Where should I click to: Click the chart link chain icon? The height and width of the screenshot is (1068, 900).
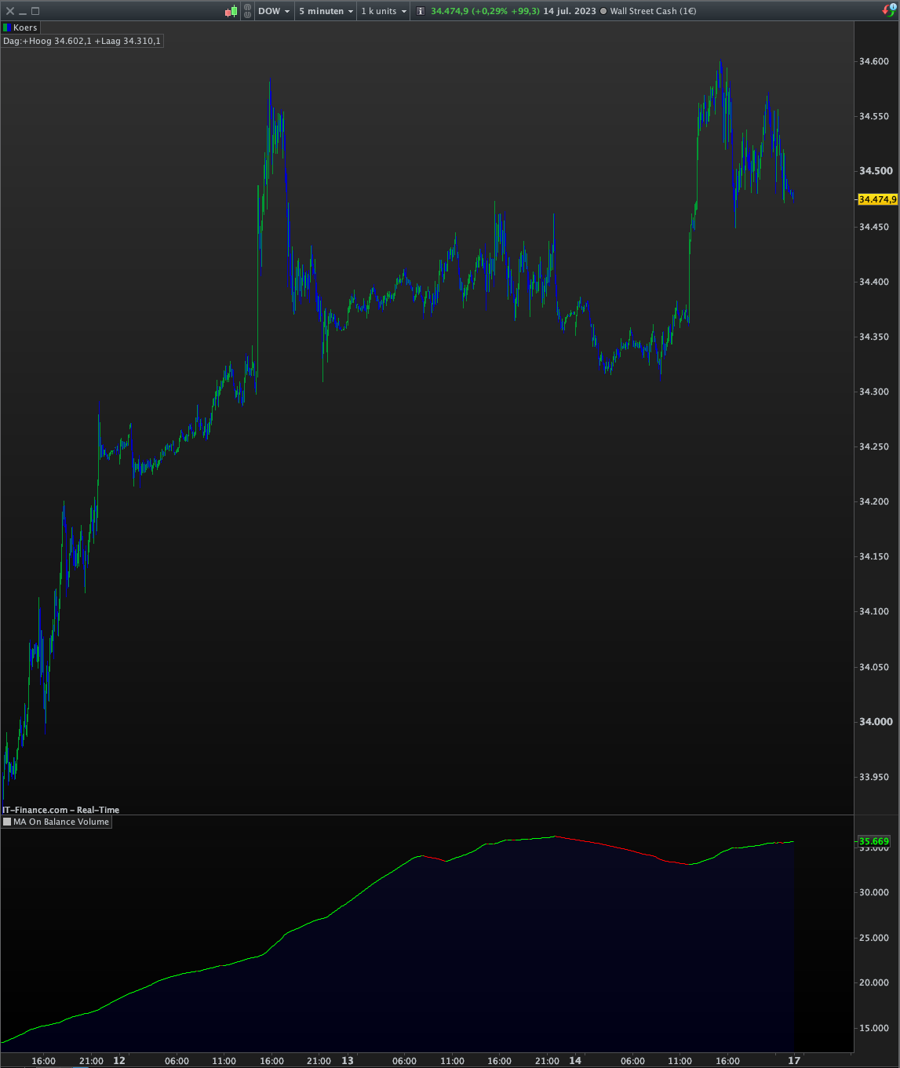[x=248, y=11]
